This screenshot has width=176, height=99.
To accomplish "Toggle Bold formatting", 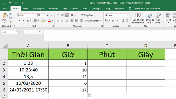I will (19, 21).
